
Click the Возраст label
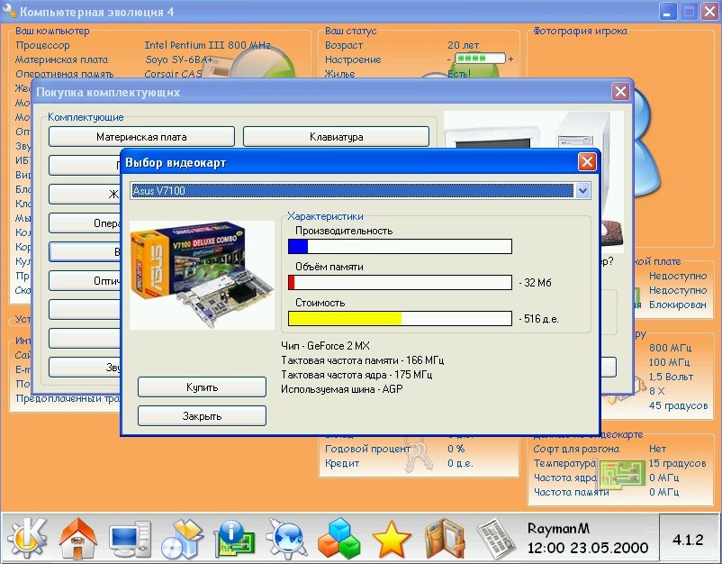point(344,45)
